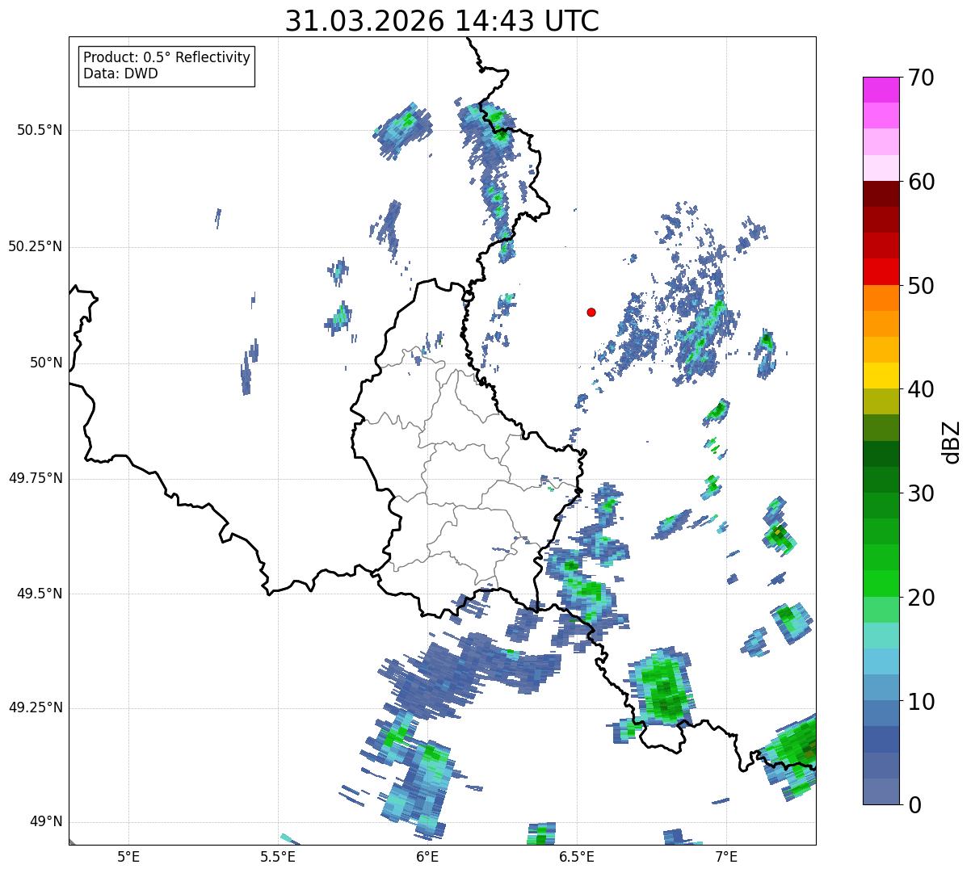This screenshot has height=873, width=971.
Task: Click the title "31.03.2026 14:43 UTC"
Action: (442, 21)
